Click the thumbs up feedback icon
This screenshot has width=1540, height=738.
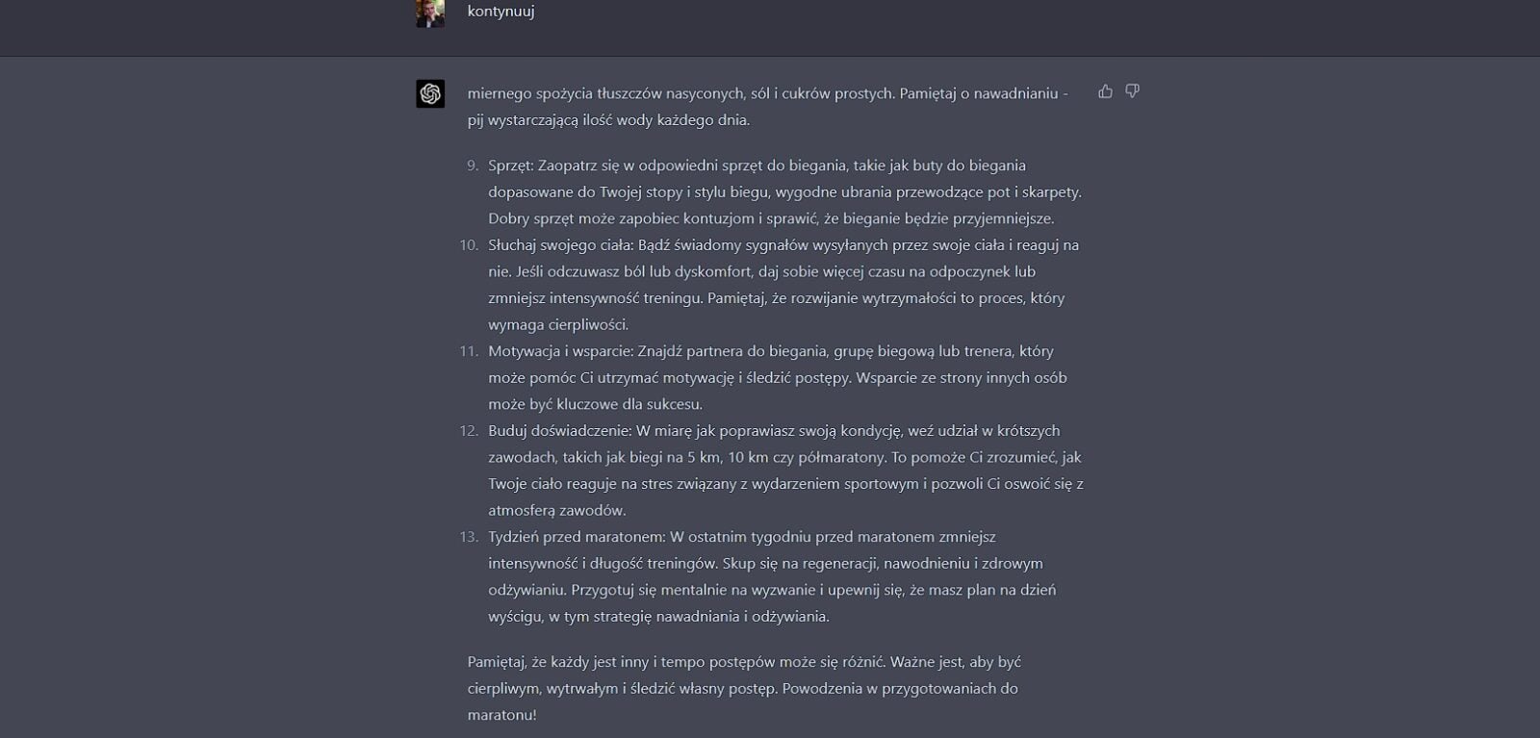[x=1105, y=91]
